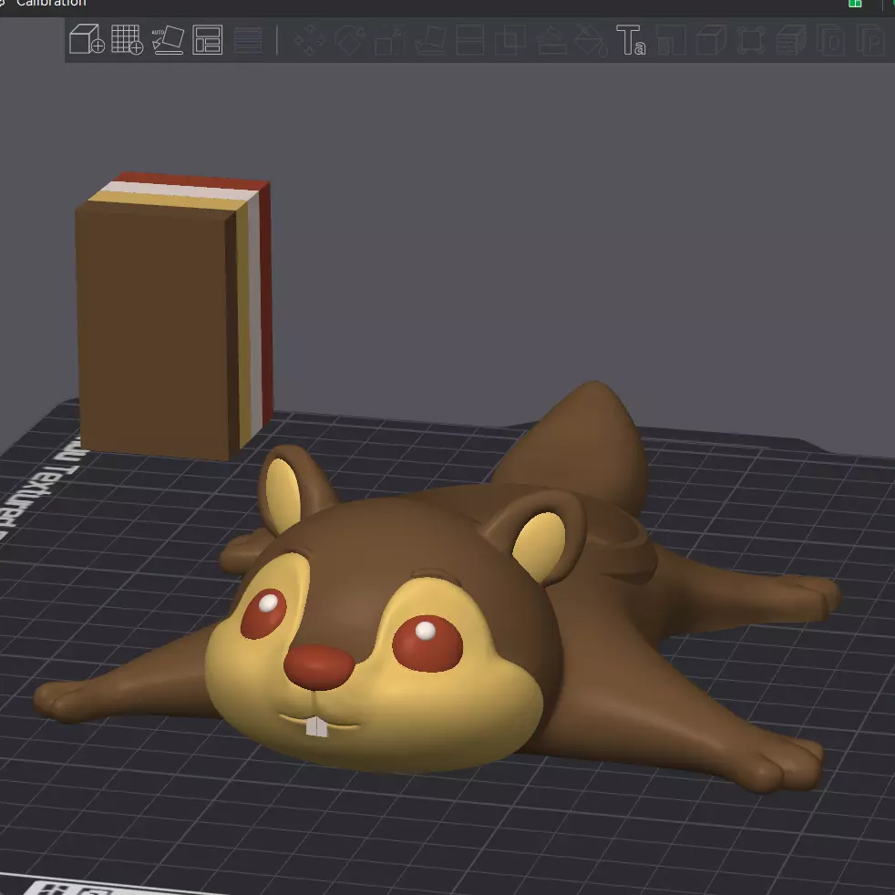895x895 pixels.
Task: Select the Move tool with four arrows
Action: pos(309,40)
